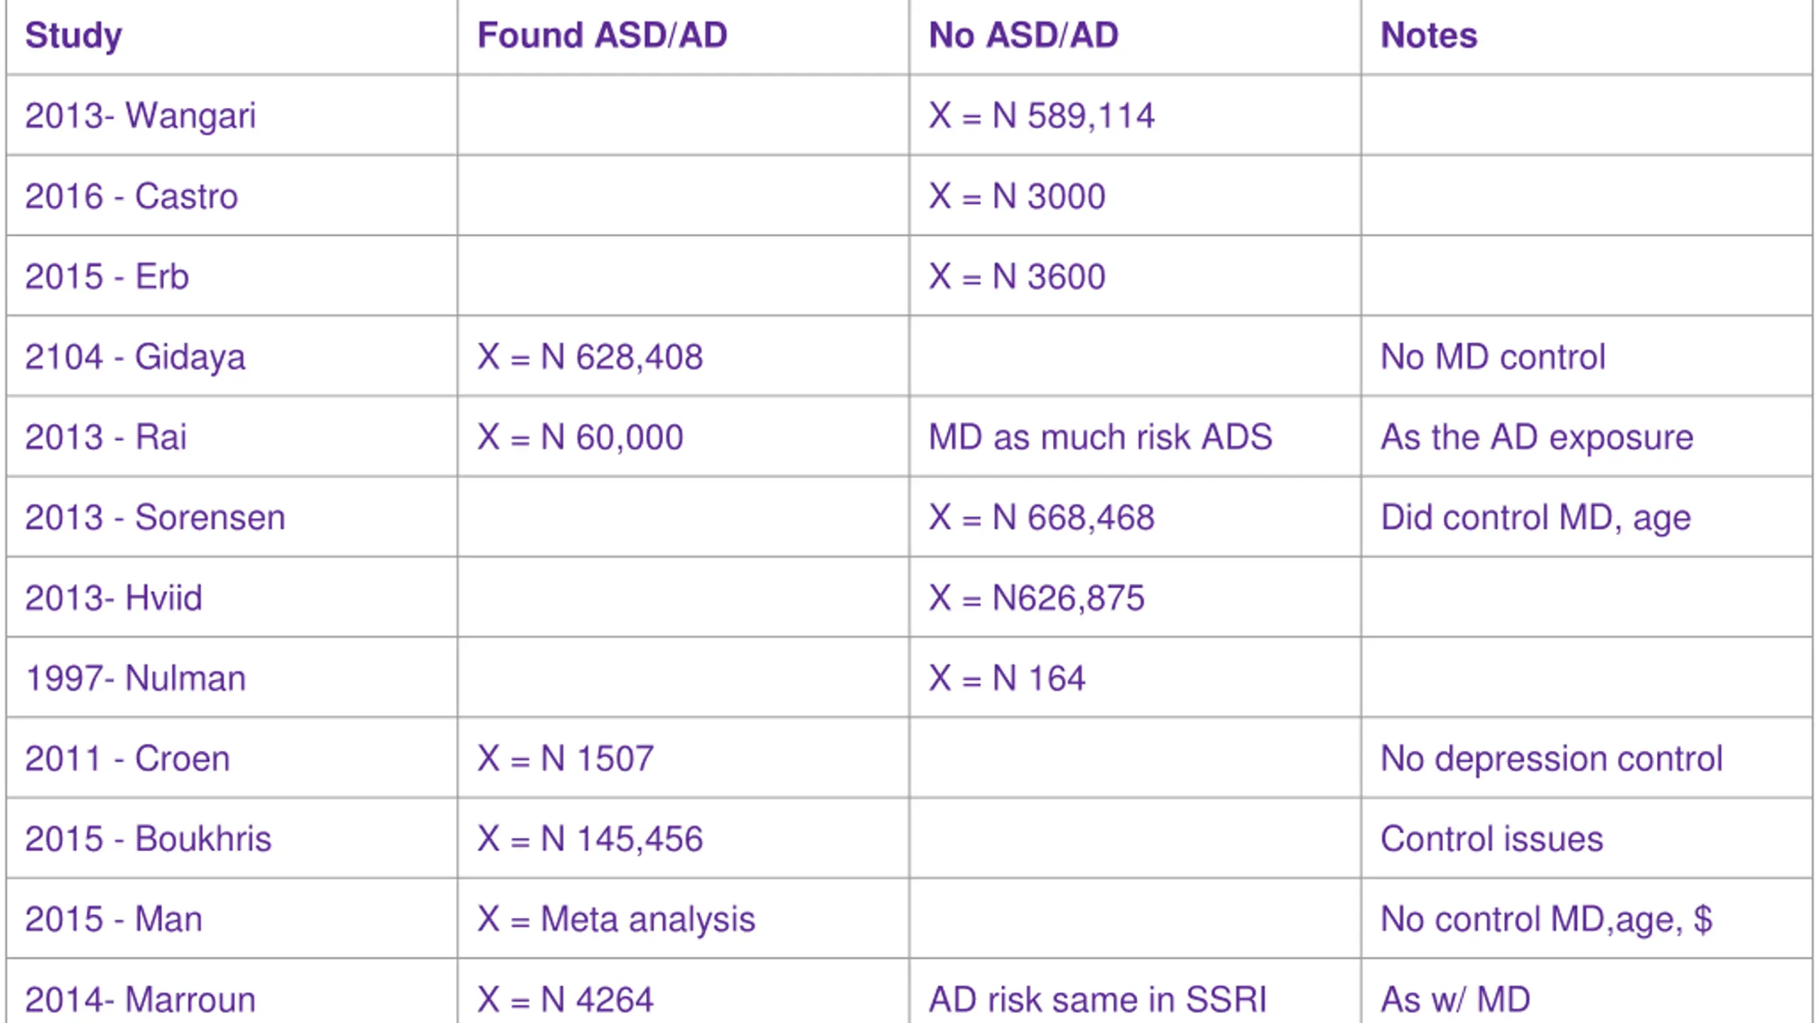The image size is (1819, 1023).
Task: Click the Found ASD/AD column header
Action: [x=602, y=36]
